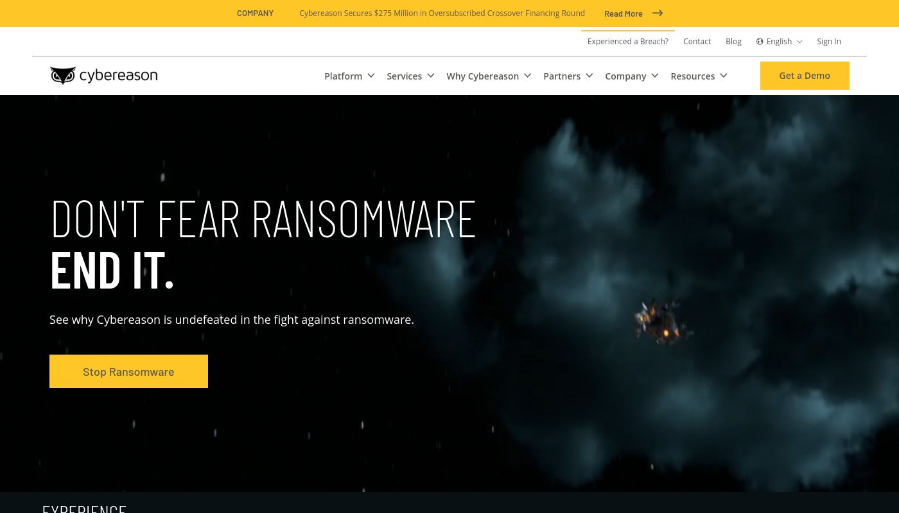899x513 pixels.
Task: Open the English language dropdown chevron
Action: (799, 42)
